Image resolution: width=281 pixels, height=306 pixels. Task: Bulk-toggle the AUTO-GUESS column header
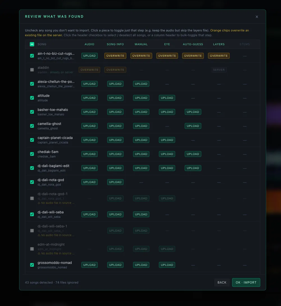coord(193,44)
